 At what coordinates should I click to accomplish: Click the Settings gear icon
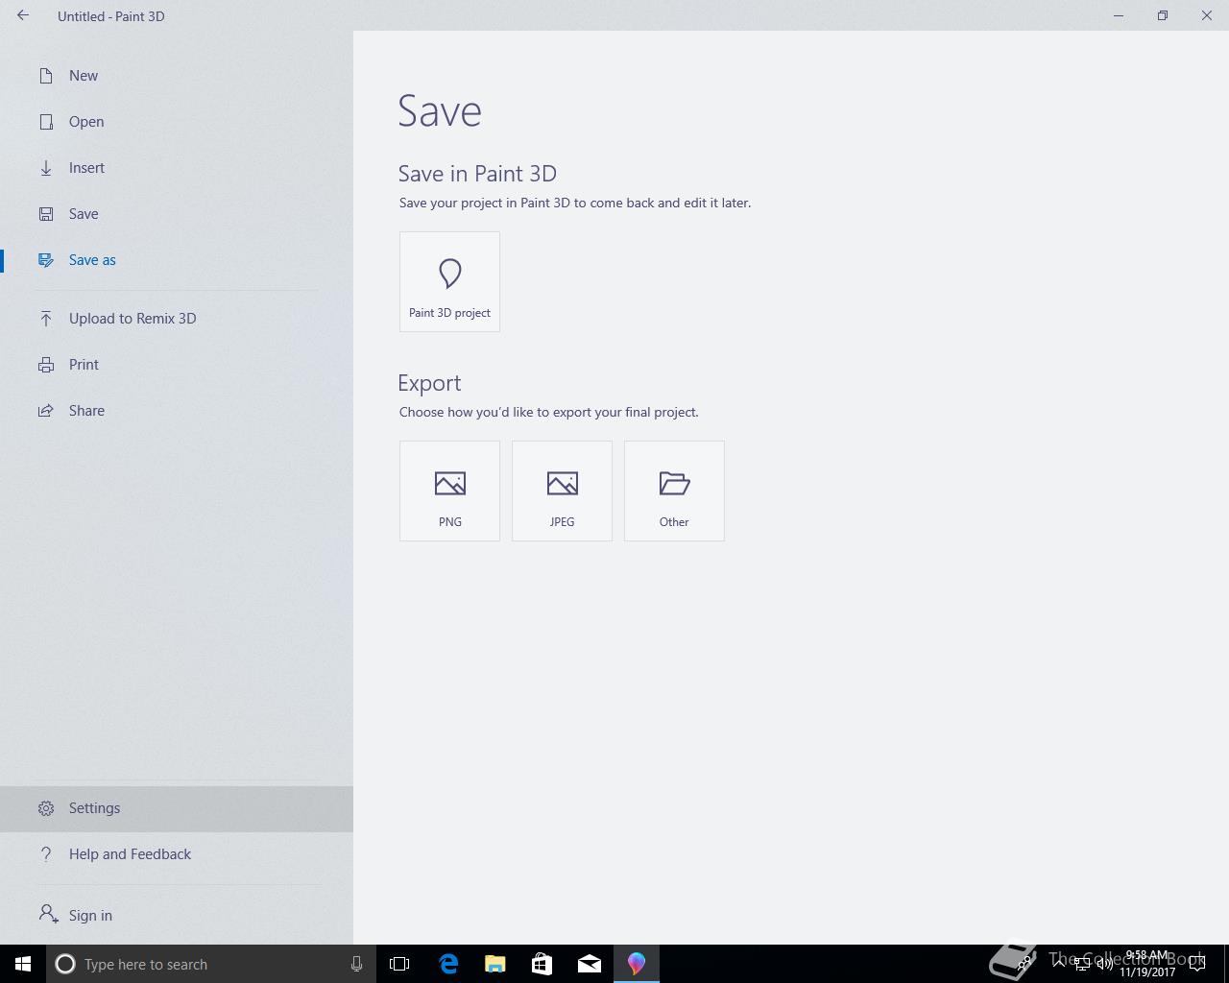(46, 808)
